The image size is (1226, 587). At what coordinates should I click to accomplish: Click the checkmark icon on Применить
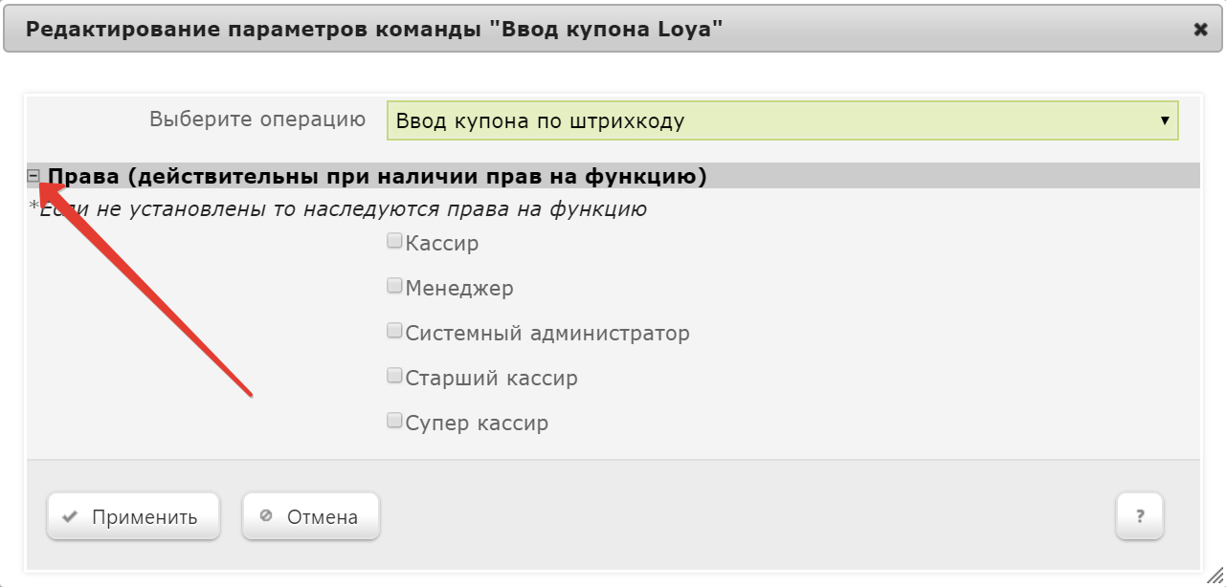(69, 517)
